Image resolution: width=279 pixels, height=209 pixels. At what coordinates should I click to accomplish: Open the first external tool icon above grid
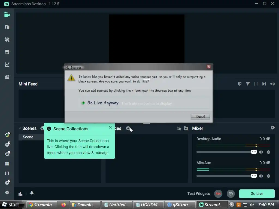(7, 134)
